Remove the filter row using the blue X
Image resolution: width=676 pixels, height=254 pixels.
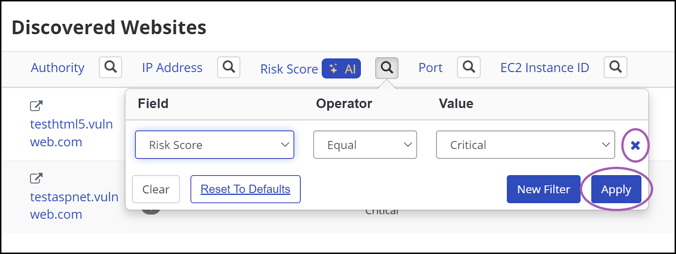click(x=635, y=145)
